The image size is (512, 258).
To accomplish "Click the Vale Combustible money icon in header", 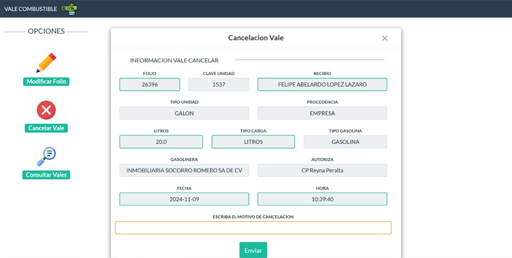I will tap(70, 9).
